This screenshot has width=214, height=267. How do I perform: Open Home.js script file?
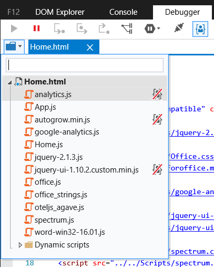pos(48,145)
